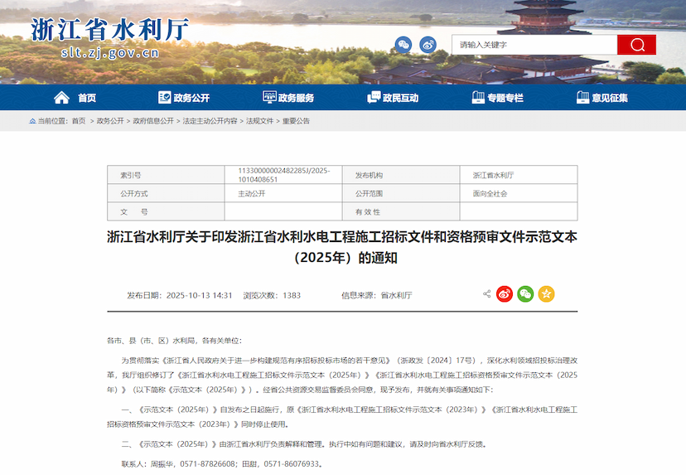Click the house icon for 首页
This screenshot has width=686, height=475.
click(62, 98)
